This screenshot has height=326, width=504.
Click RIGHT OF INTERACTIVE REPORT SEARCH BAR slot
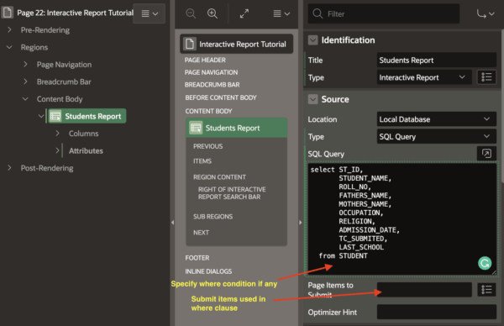tap(232, 193)
